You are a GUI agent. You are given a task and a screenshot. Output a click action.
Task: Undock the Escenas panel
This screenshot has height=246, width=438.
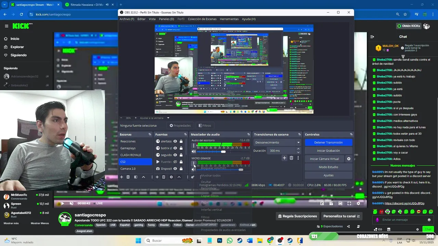(x=150, y=134)
